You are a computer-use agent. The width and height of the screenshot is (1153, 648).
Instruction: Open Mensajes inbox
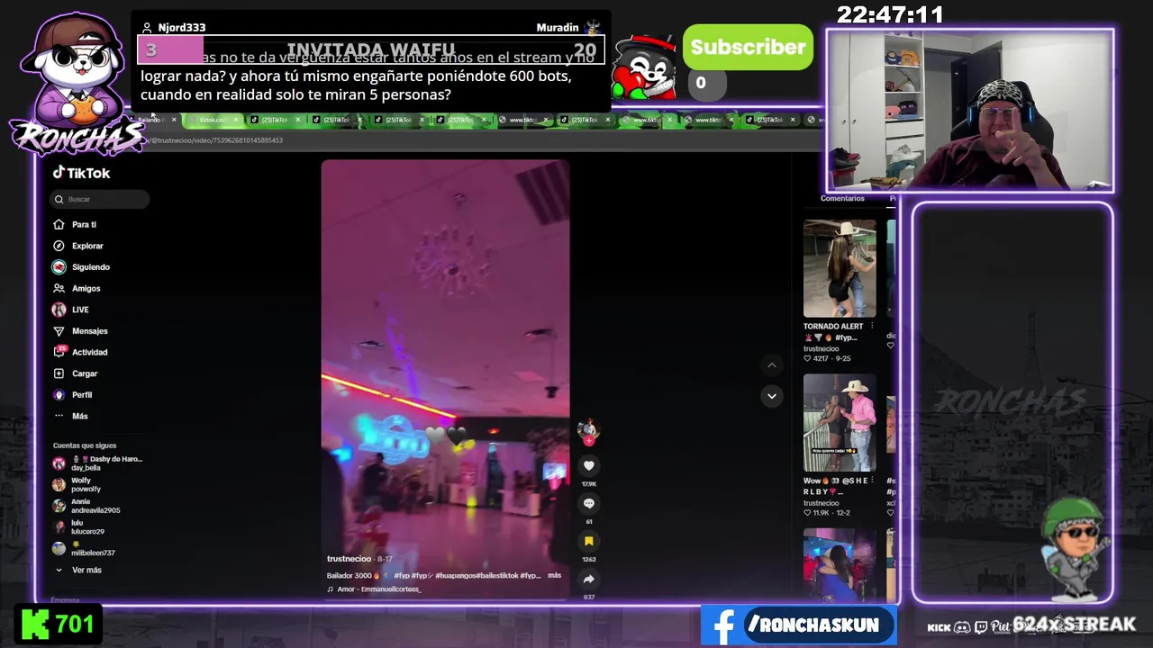click(89, 331)
